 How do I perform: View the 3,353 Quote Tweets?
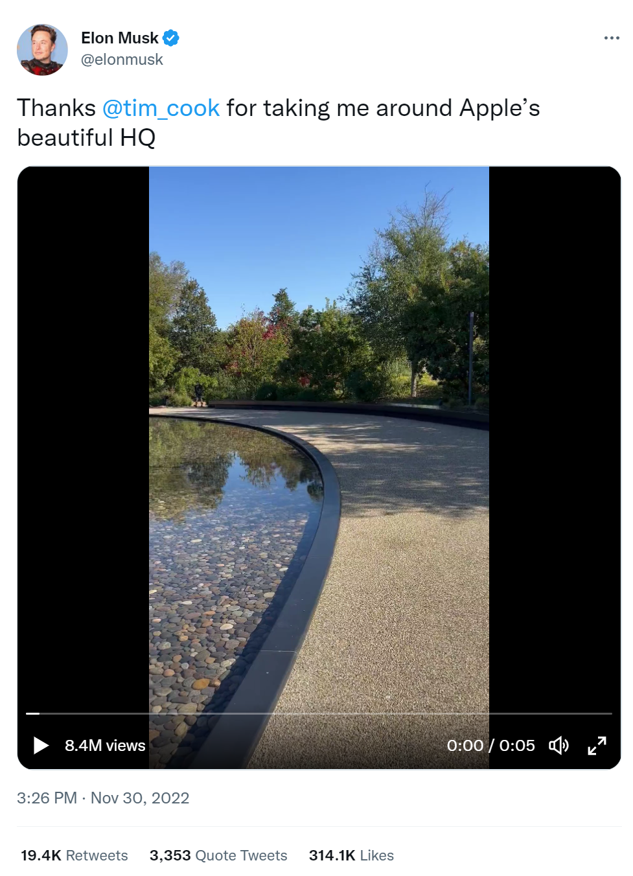[218, 855]
